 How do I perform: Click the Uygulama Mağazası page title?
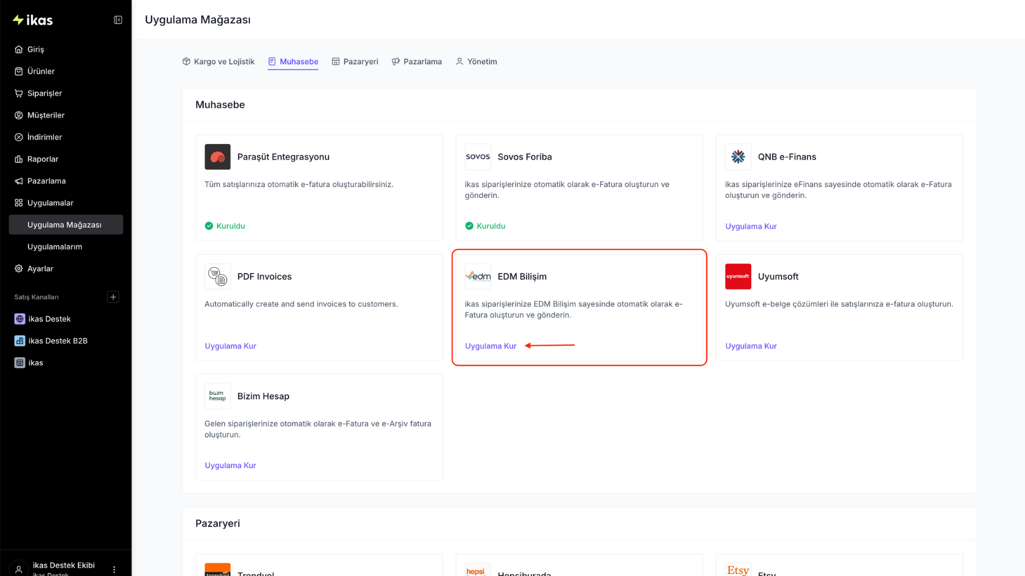pos(198,20)
